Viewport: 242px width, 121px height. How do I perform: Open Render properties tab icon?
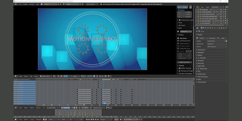(x=201, y=28)
